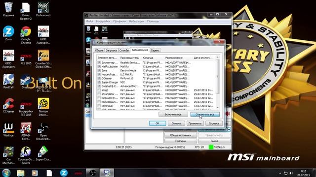
Task: Sort by Производитель column header
Action: point(130,58)
